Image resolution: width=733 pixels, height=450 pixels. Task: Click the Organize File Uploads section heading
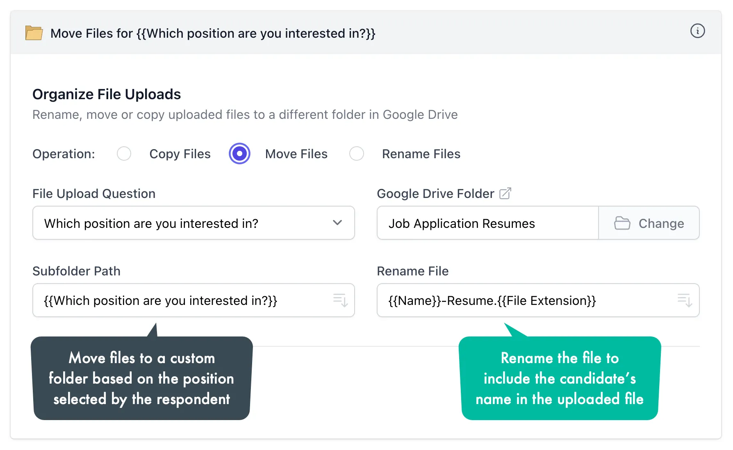tap(107, 94)
